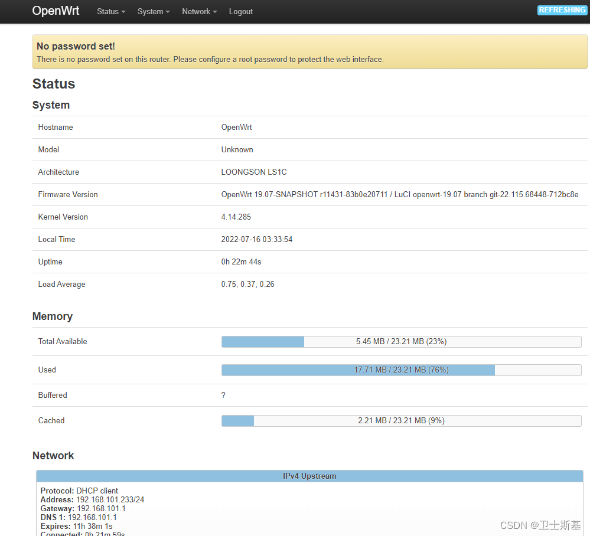Image resolution: width=590 pixels, height=536 pixels.
Task: Select the Model value Unknown
Action: (x=237, y=150)
